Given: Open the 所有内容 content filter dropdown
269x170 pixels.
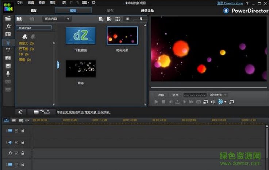Looking at the screenshot, I should point(57,19).
